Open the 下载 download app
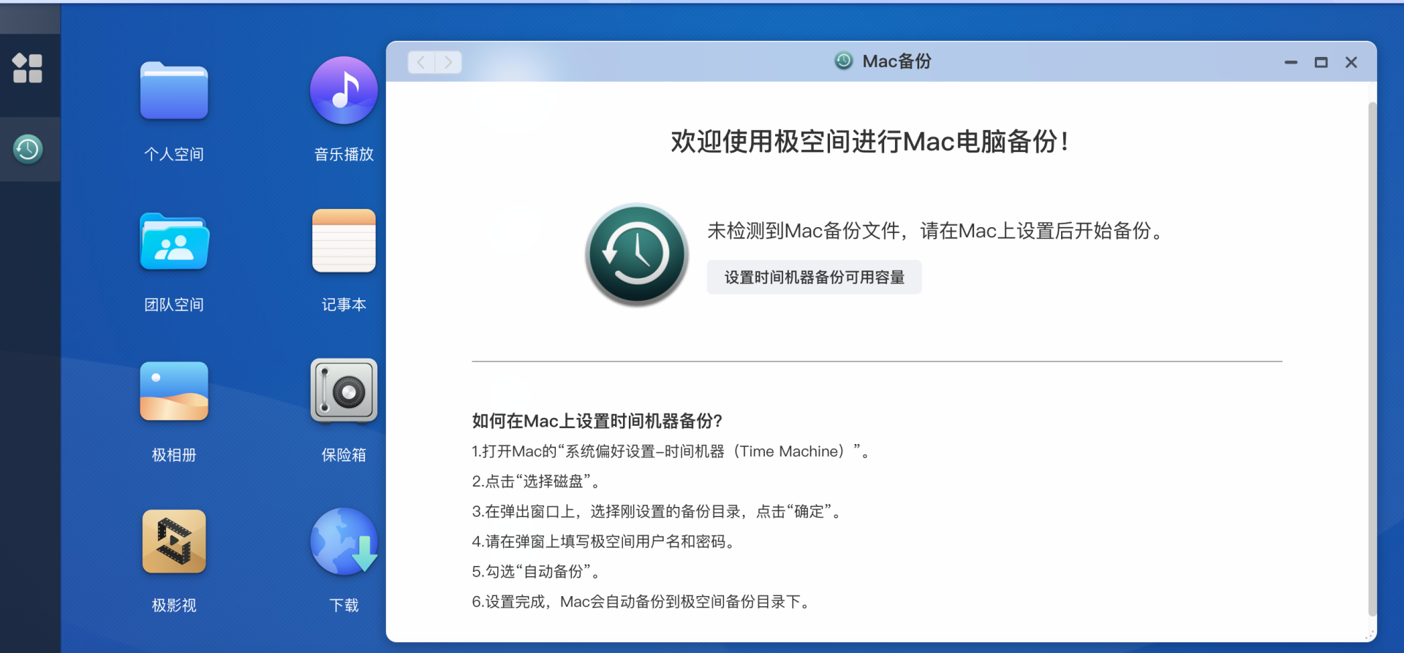 tap(344, 541)
